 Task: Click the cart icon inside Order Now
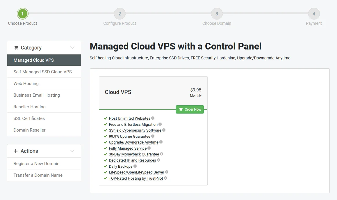click(x=181, y=109)
